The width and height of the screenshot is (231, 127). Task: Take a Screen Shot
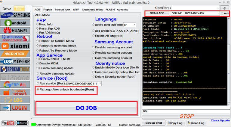click(153, 123)
